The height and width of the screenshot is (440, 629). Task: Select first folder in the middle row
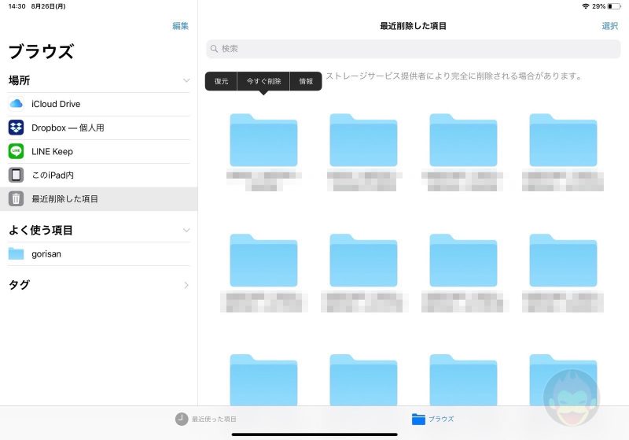pos(263,261)
